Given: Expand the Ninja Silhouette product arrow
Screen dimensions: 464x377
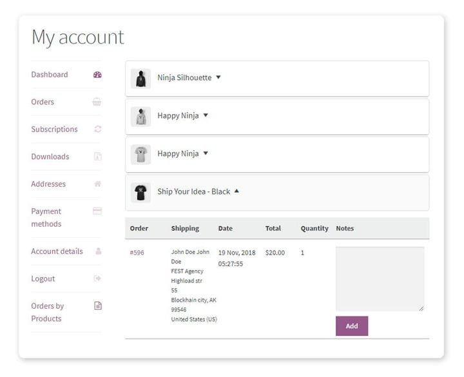Looking at the screenshot, I should (218, 77).
